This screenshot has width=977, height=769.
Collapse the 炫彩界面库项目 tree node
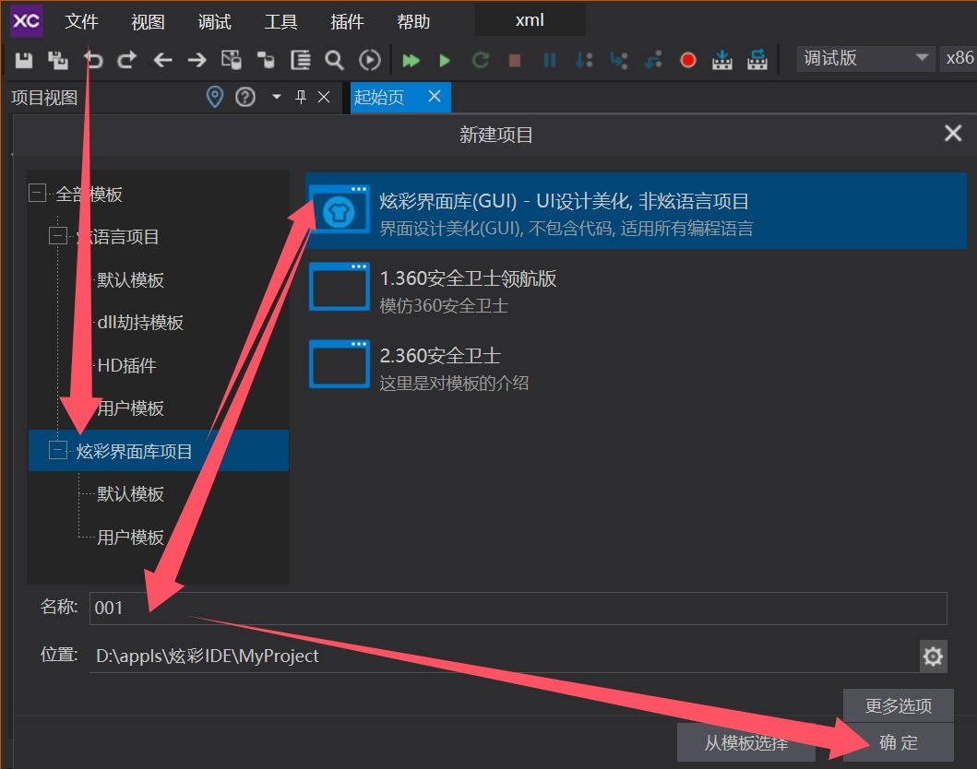point(58,450)
